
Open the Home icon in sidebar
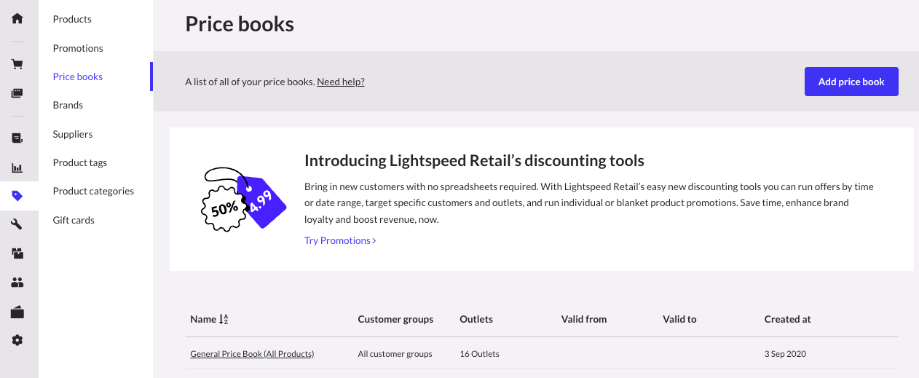coord(17,18)
